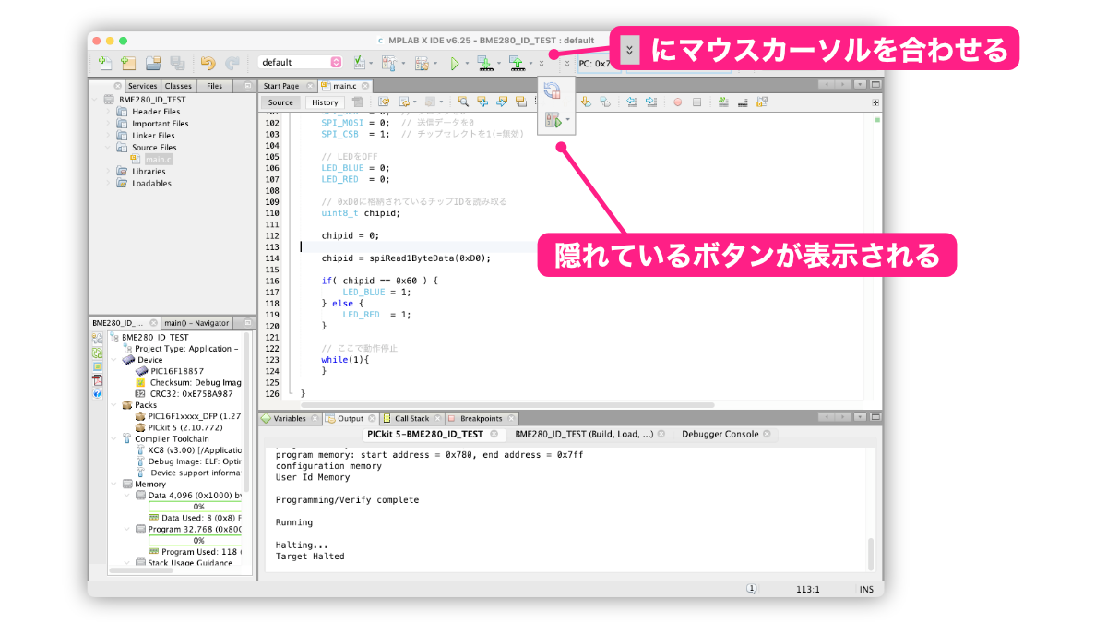Switch to the Files tab

tap(214, 86)
